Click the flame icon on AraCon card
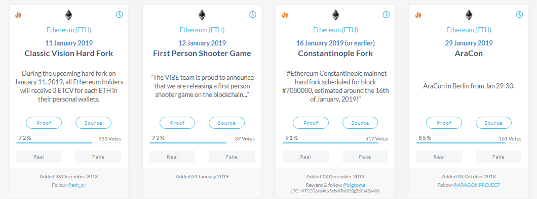The image size is (537, 199). tap(418, 15)
